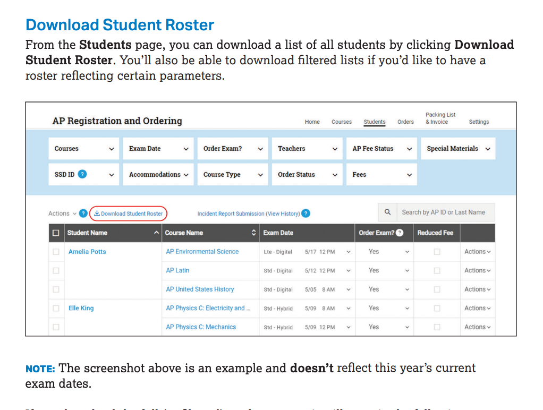Tick Reduced Fee checkbox for AP Latin
Screen dimensions: 543x410
(x=437, y=271)
